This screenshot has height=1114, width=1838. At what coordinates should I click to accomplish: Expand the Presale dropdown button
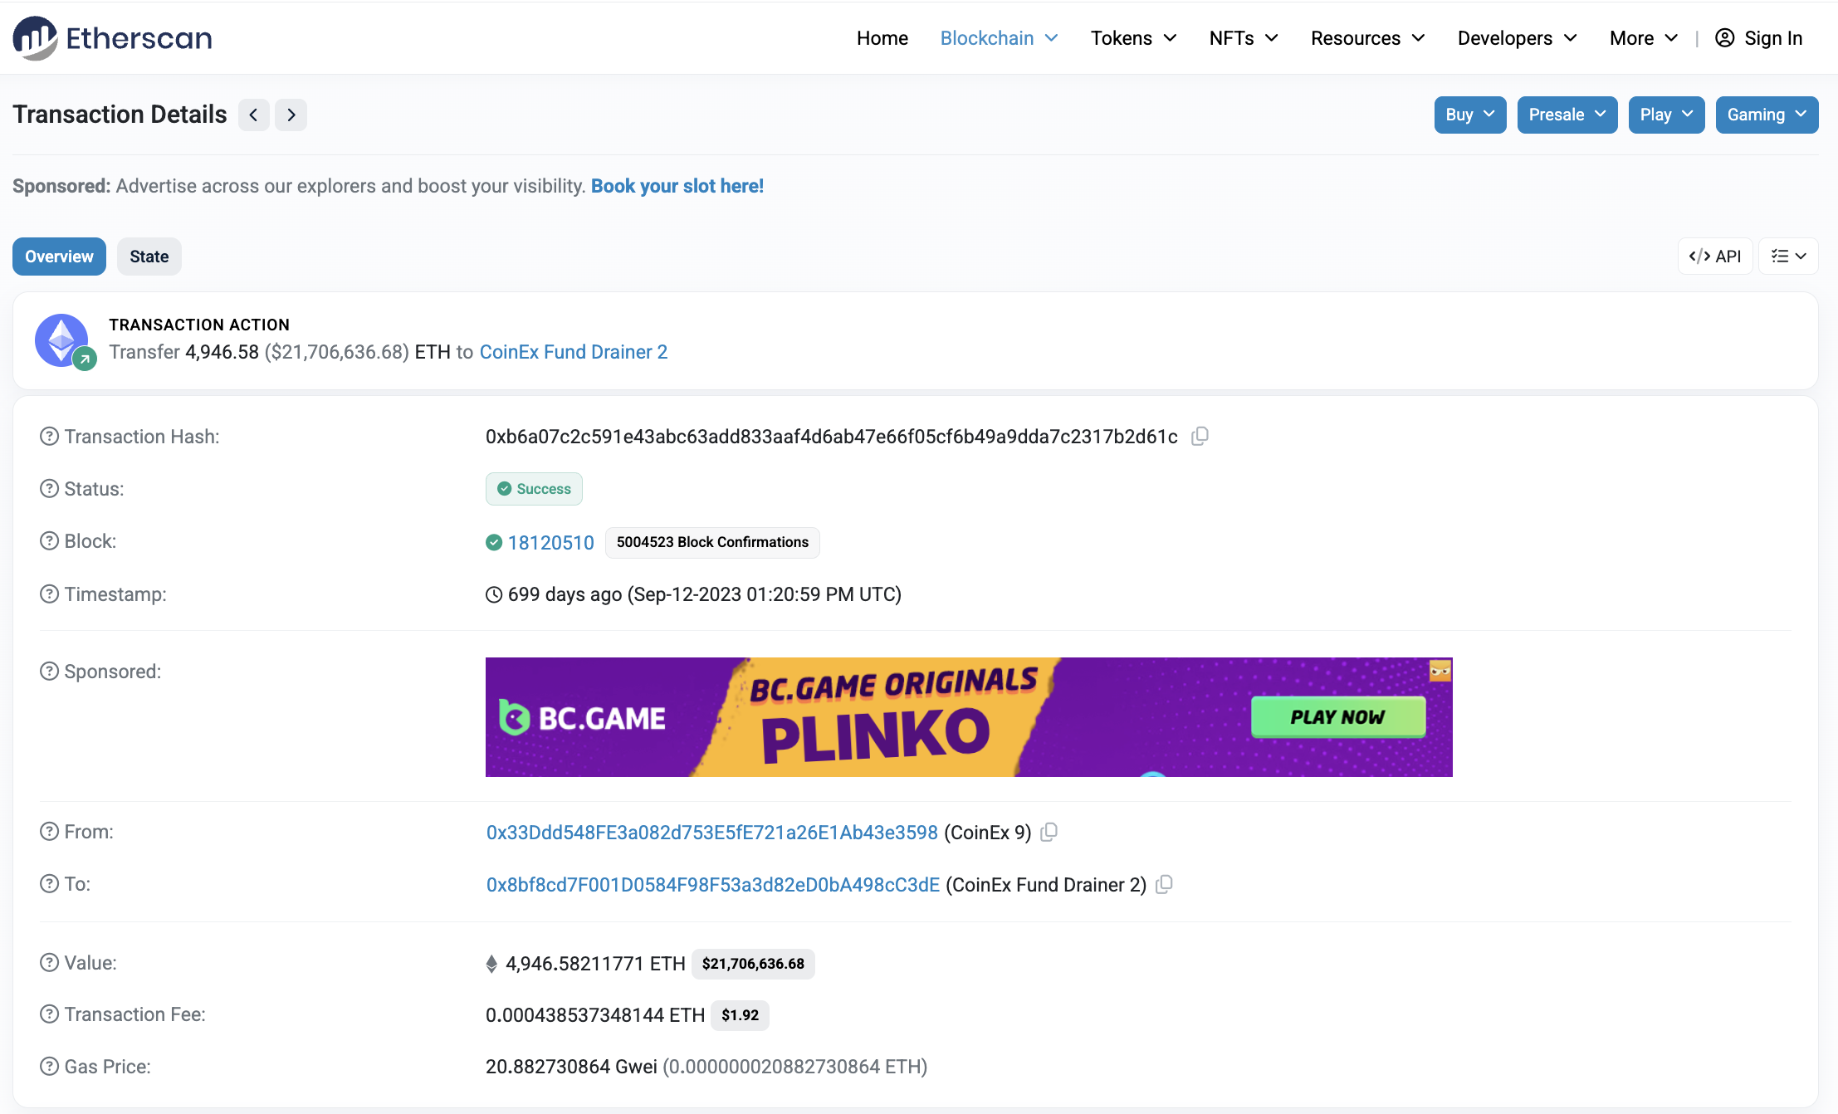coord(1567,115)
